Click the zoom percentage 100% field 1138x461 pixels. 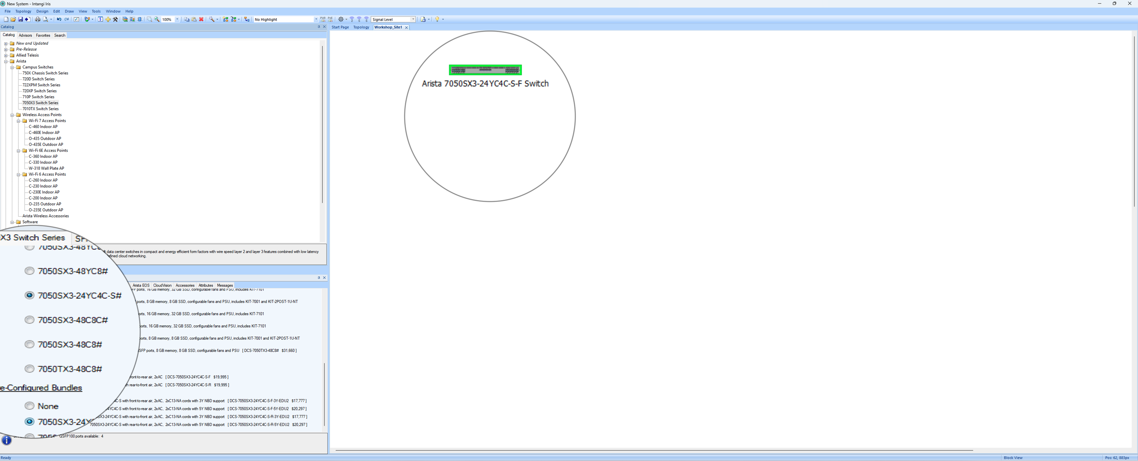(x=167, y=19)
